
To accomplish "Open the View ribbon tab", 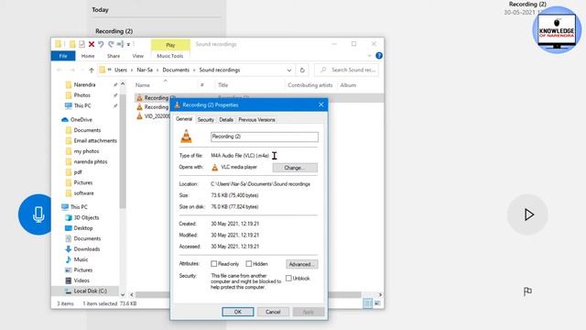I will click(x=137, y=56).
